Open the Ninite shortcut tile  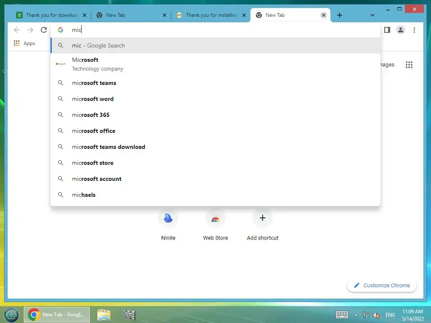coord(168,225)
